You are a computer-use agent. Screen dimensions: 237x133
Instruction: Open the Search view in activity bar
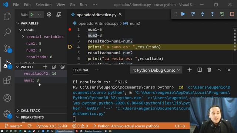coord(7,32)
